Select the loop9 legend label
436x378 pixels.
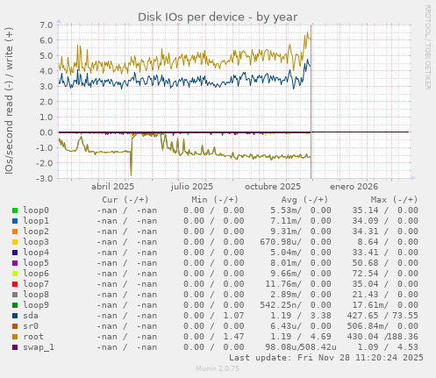click(36, 305)
